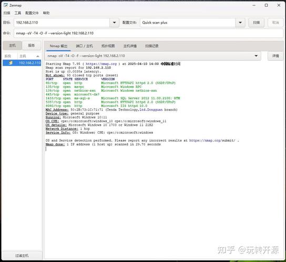This screenshot has height=262, width=286.
Task: Click the Nmap done summary line
Action: click(x=103, y=144)
